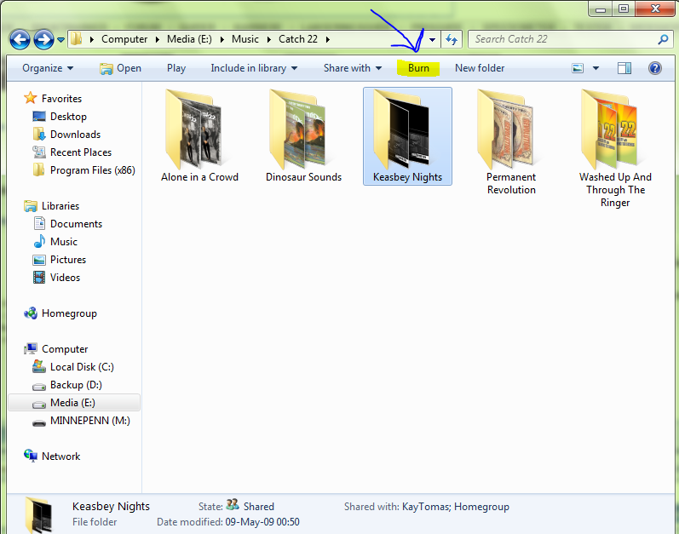This screenshot has height=534, width=679.
Task: Open the Include in library menu
Action: tap(254, 68)
